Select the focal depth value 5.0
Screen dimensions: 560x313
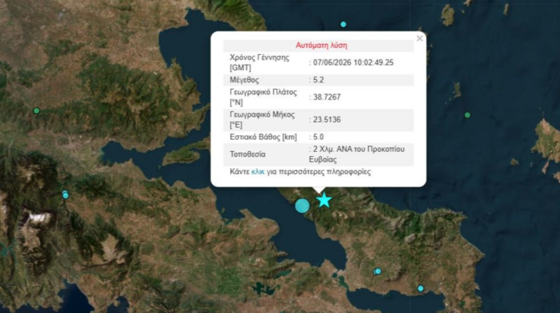click(x=318, y=137)
